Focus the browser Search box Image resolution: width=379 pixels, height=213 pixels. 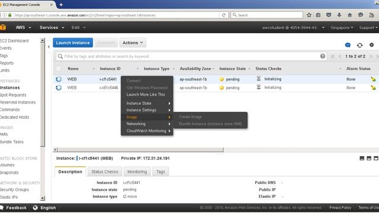click(x=266, y=15)
